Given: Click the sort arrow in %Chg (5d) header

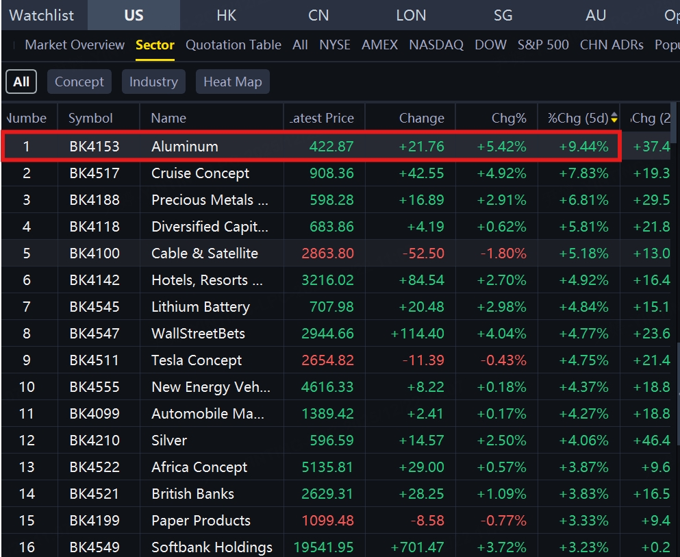Looking at the screenshot, I should [614, 118].
